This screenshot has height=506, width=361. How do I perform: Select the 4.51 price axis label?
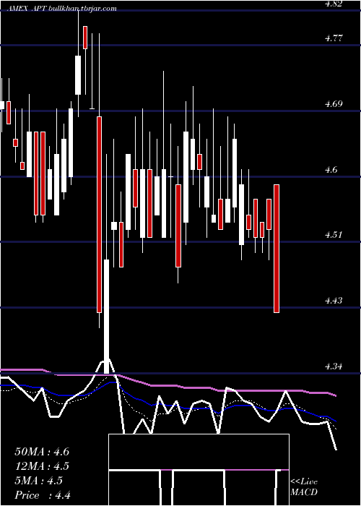334,235
